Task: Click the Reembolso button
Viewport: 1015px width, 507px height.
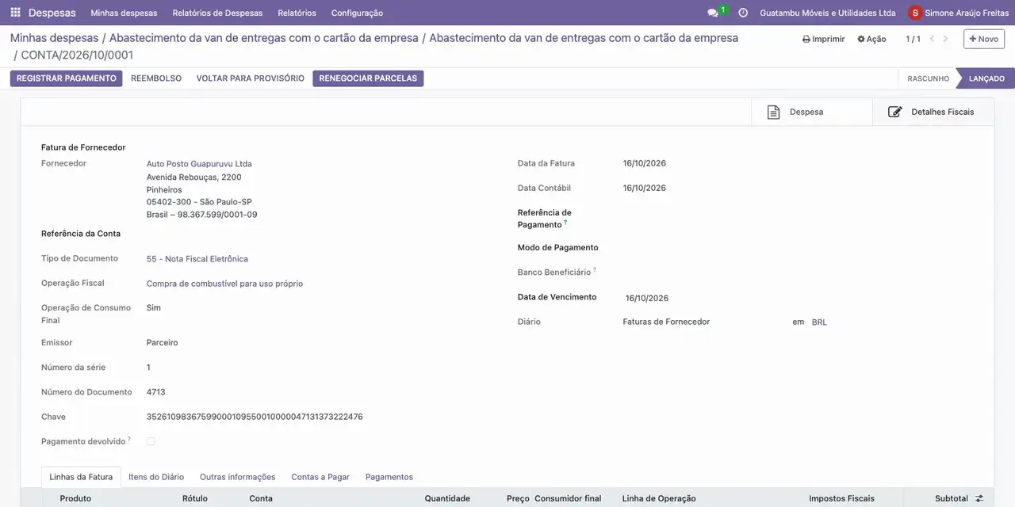Action: pyautogui.click(x=156, y=78)
